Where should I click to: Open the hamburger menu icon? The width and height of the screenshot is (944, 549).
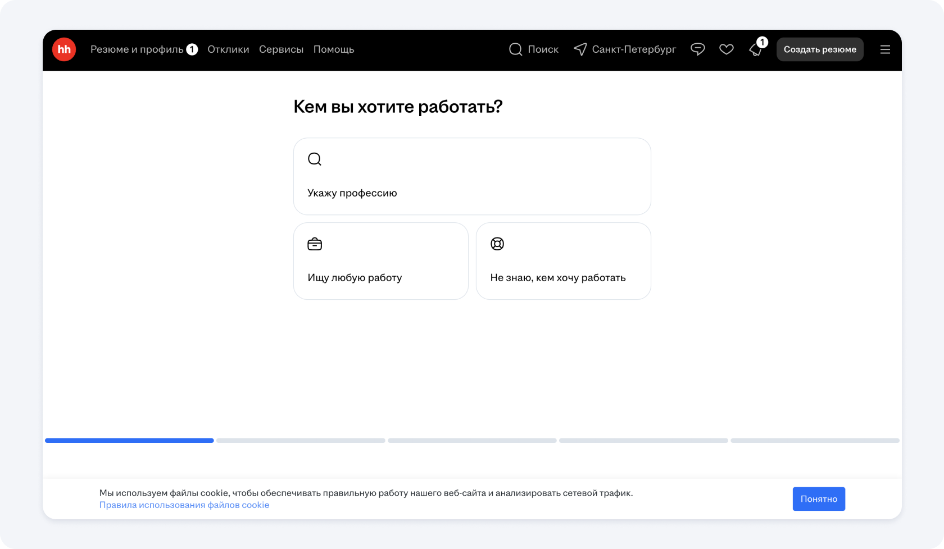click(885, 49)
